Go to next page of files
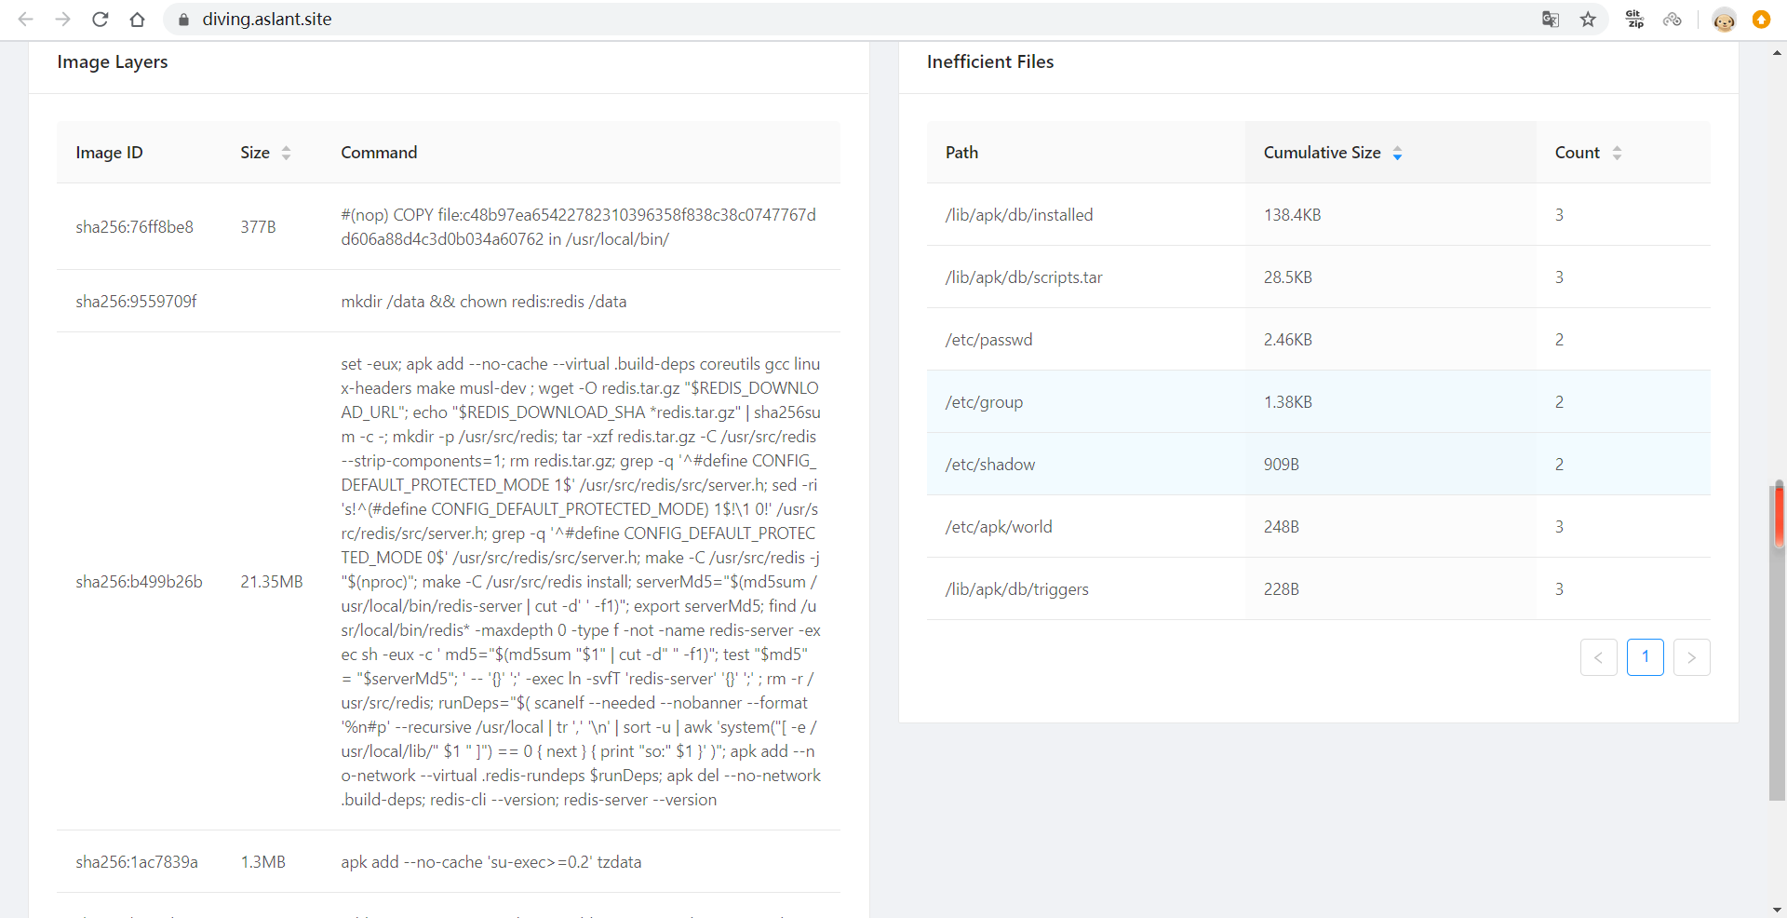The height and width of the screenshot is (918, 1787). point(1691,657)
